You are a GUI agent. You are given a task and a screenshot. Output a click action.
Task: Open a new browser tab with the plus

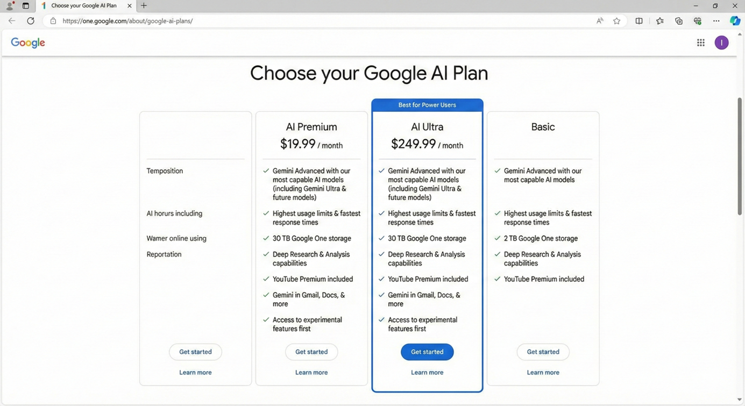[143, 5]
